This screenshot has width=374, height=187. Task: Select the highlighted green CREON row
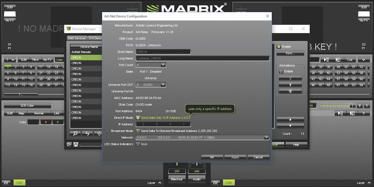coord(86,58)
